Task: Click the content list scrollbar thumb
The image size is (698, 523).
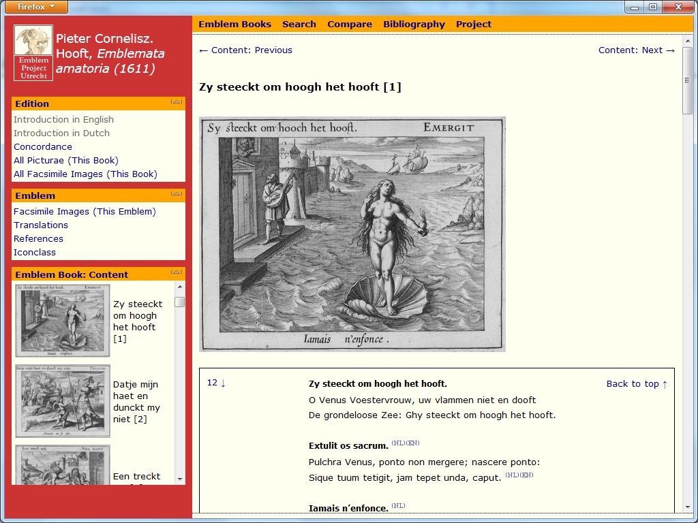Action: click(x=180, y=302)
